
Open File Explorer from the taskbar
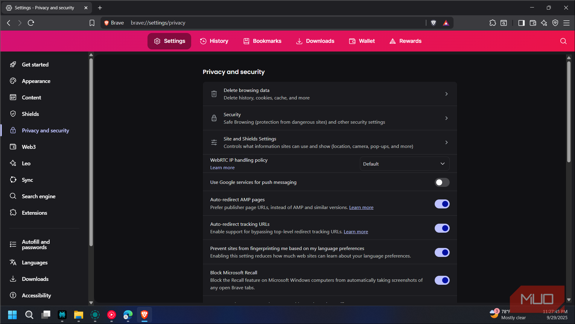[78, 315]
